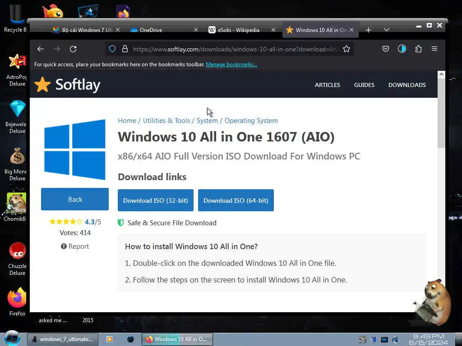Open a new tab with the plus button

coord(368,30)
